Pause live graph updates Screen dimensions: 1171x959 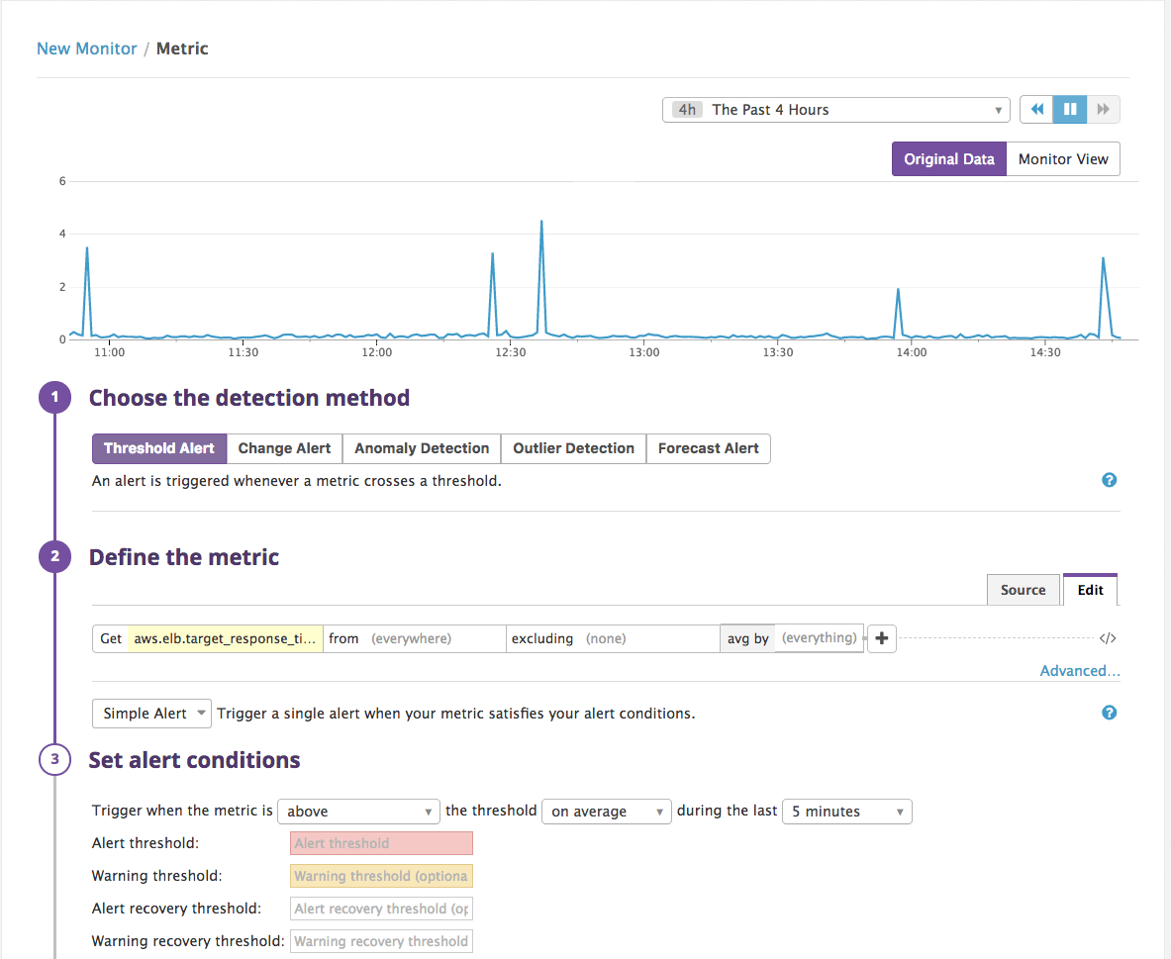(1069, 110)
